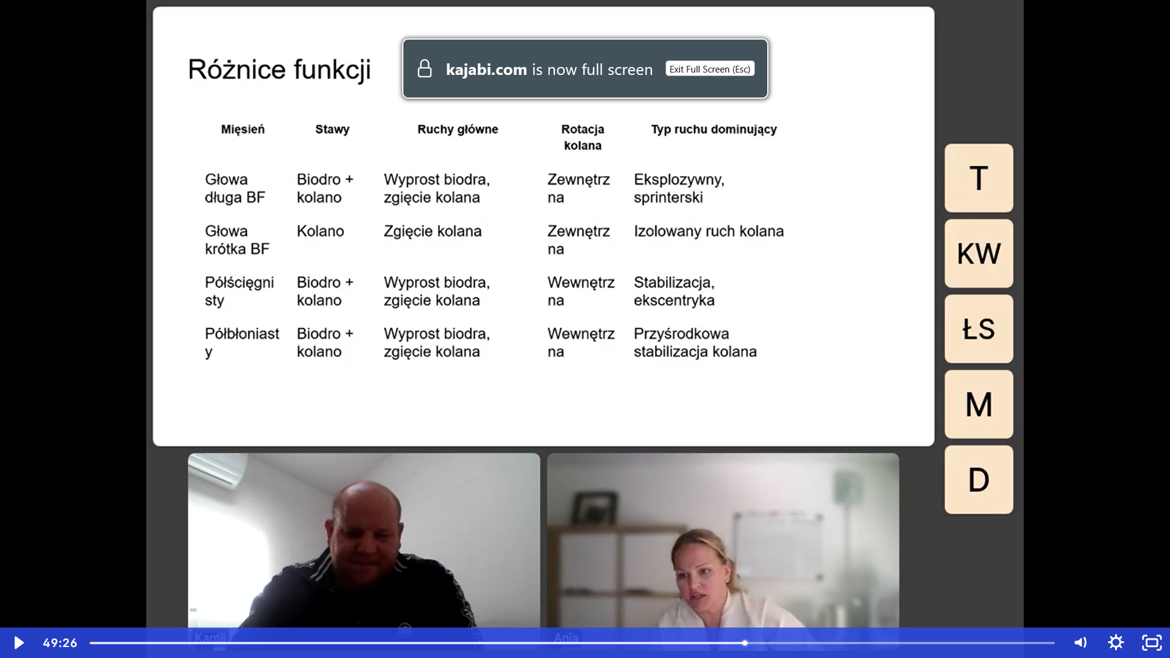1170x658 pixels.
Task: Toggle full screen mode icon
Action: 1151,643
